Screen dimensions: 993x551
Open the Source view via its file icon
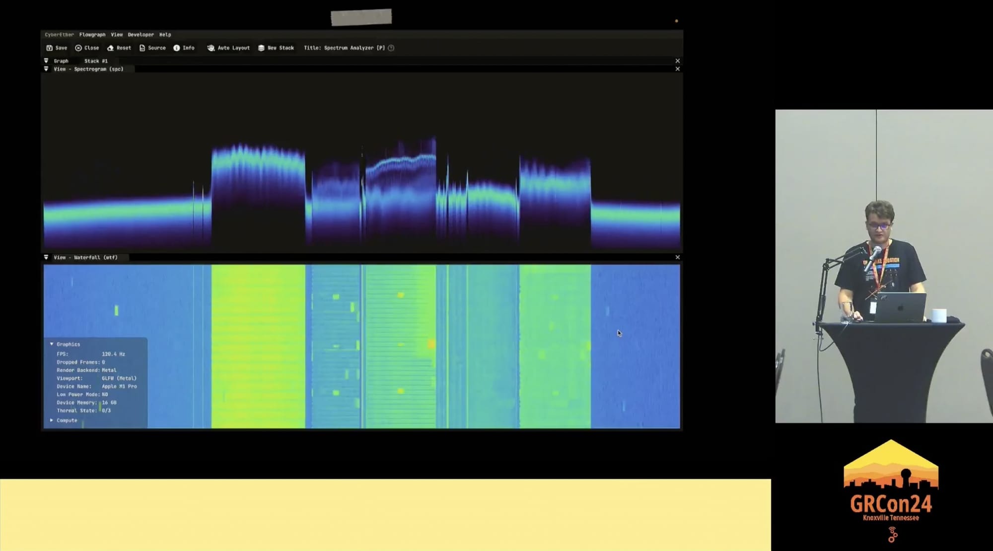tap(142, 48)
